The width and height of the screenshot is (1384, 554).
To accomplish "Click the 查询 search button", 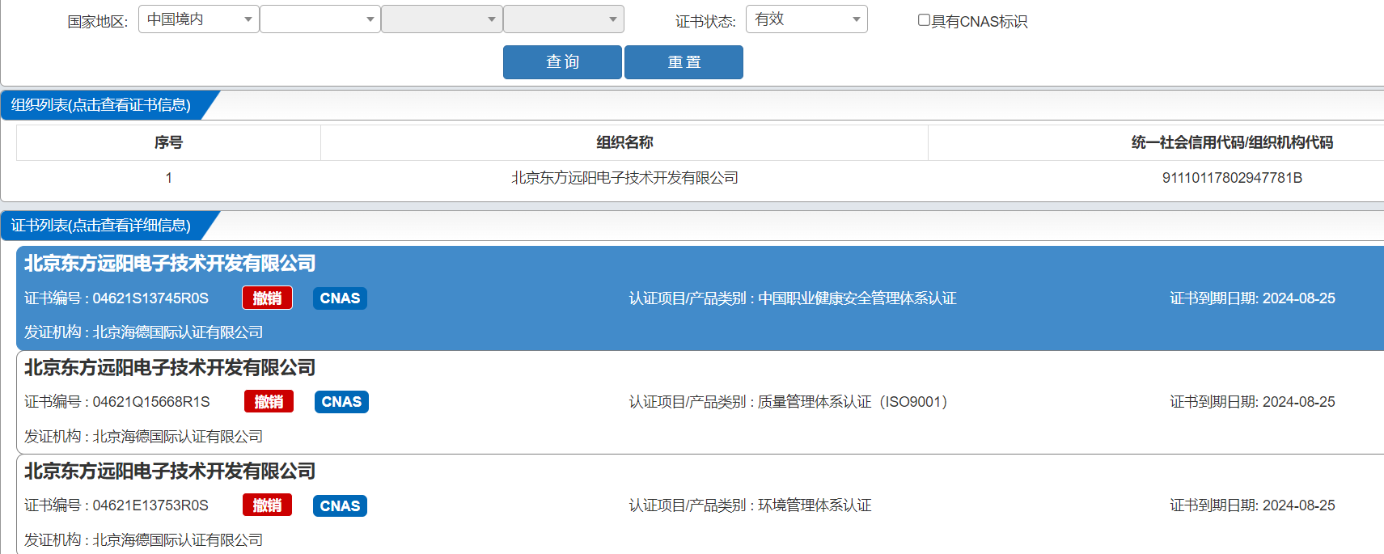I will (562, 62).
